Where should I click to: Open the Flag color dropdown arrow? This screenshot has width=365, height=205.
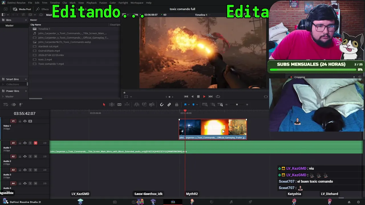[189, 105]
